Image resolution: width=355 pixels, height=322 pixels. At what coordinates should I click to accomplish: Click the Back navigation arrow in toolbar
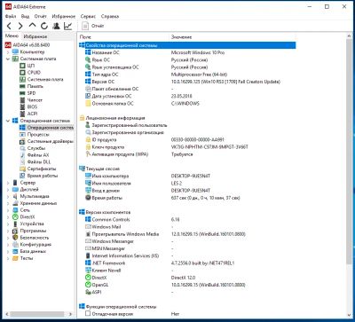click(x=9, y=26)
